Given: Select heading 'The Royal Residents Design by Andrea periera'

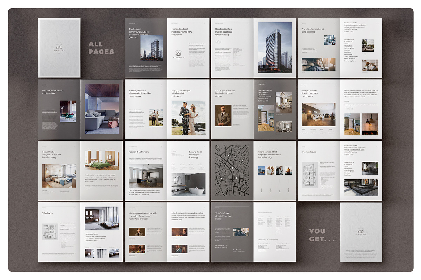Looking at the screenshot, I should 225,93.
